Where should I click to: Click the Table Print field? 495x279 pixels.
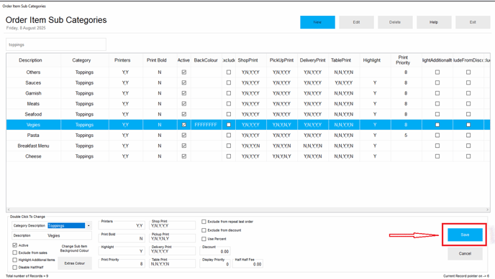[x=173, y=264]
